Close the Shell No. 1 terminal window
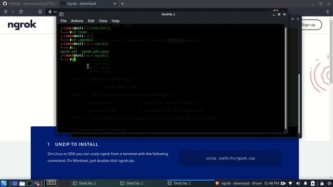This screenshot has height=187, width=333. coord(285,14)
